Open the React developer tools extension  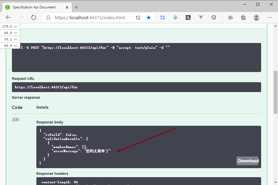[x=188, y=17]
